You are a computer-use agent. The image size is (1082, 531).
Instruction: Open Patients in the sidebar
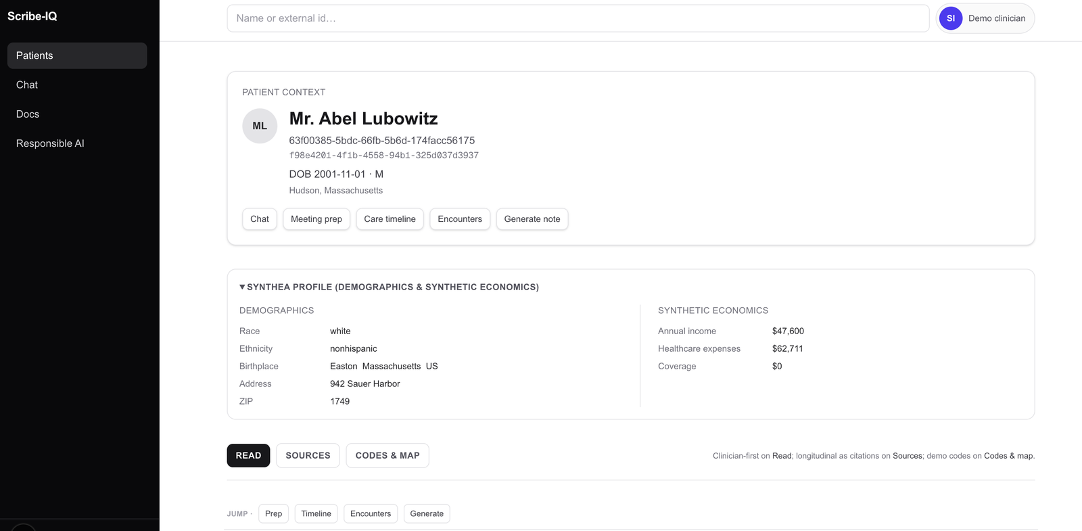(77, 55)
